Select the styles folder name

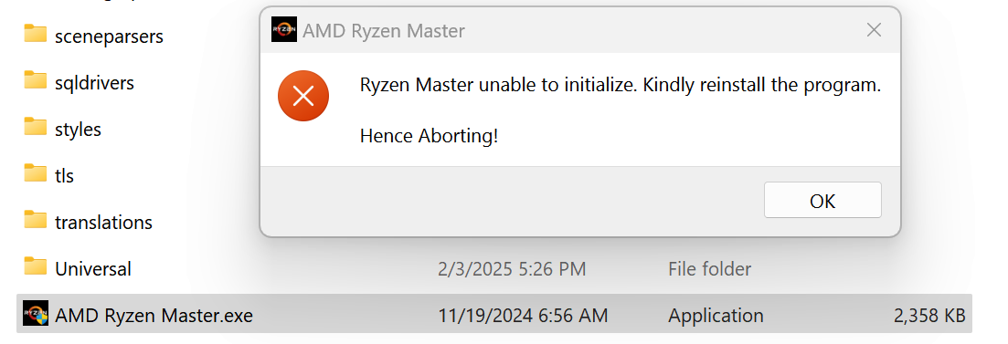79,129
